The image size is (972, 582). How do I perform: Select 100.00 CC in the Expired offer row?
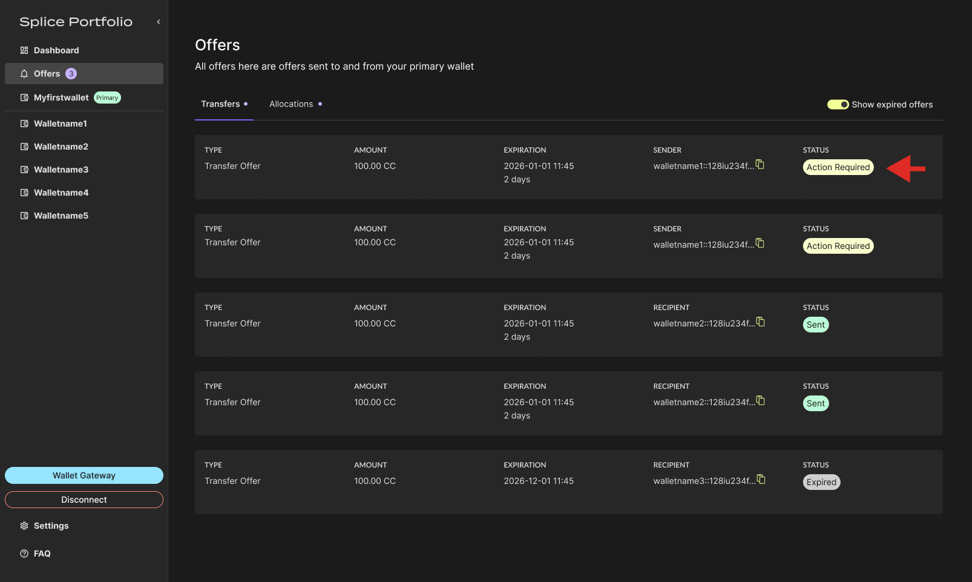pos(375,481)
